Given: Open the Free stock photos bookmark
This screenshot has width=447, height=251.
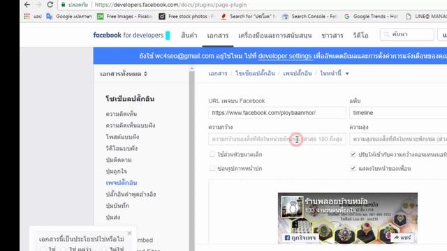Looking at the screenshot, I should coord(186,17).
